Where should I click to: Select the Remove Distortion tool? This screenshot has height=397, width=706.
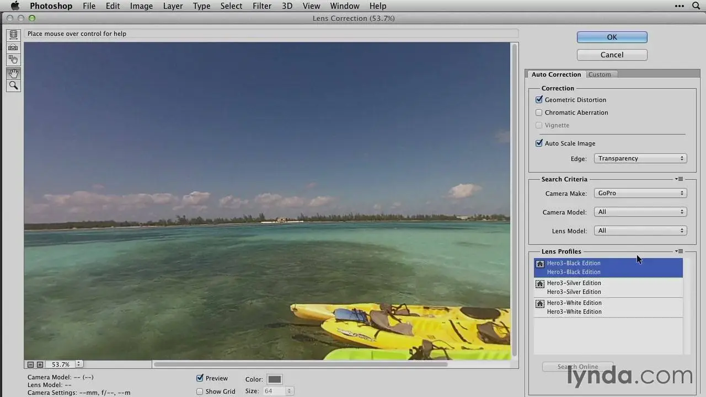click(13, 35)
